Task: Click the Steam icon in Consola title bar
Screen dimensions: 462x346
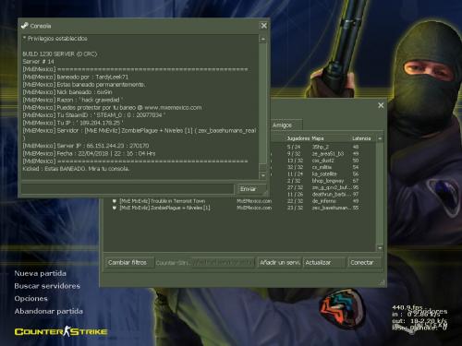Action: pyautogui.click(x=25, y=26)
